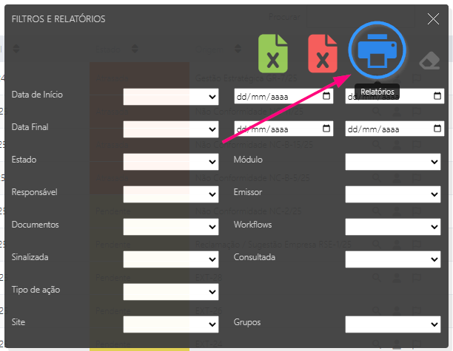
Task: Open Relatórios with the blue printer icon
Action: pyautogui.click(x=377, y=50)
